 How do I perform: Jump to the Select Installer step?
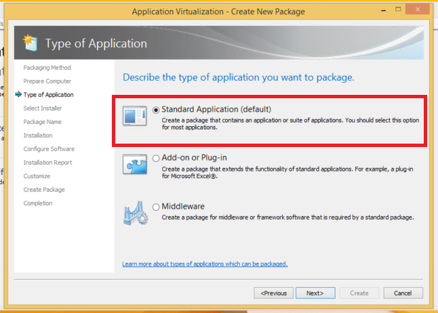tap(43, 108)
